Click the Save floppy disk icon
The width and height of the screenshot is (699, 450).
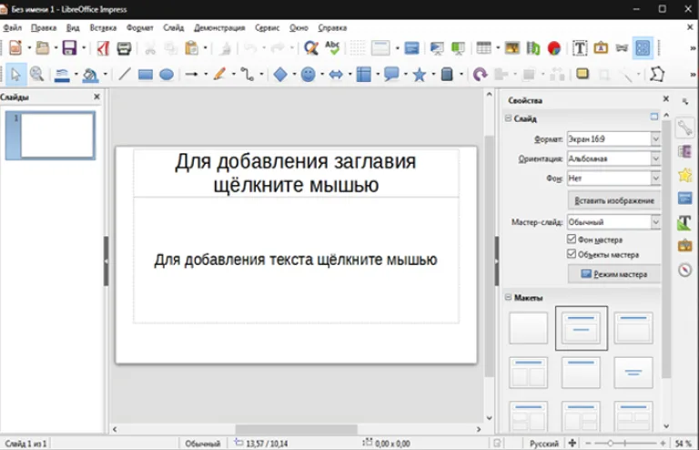[69, 47]
